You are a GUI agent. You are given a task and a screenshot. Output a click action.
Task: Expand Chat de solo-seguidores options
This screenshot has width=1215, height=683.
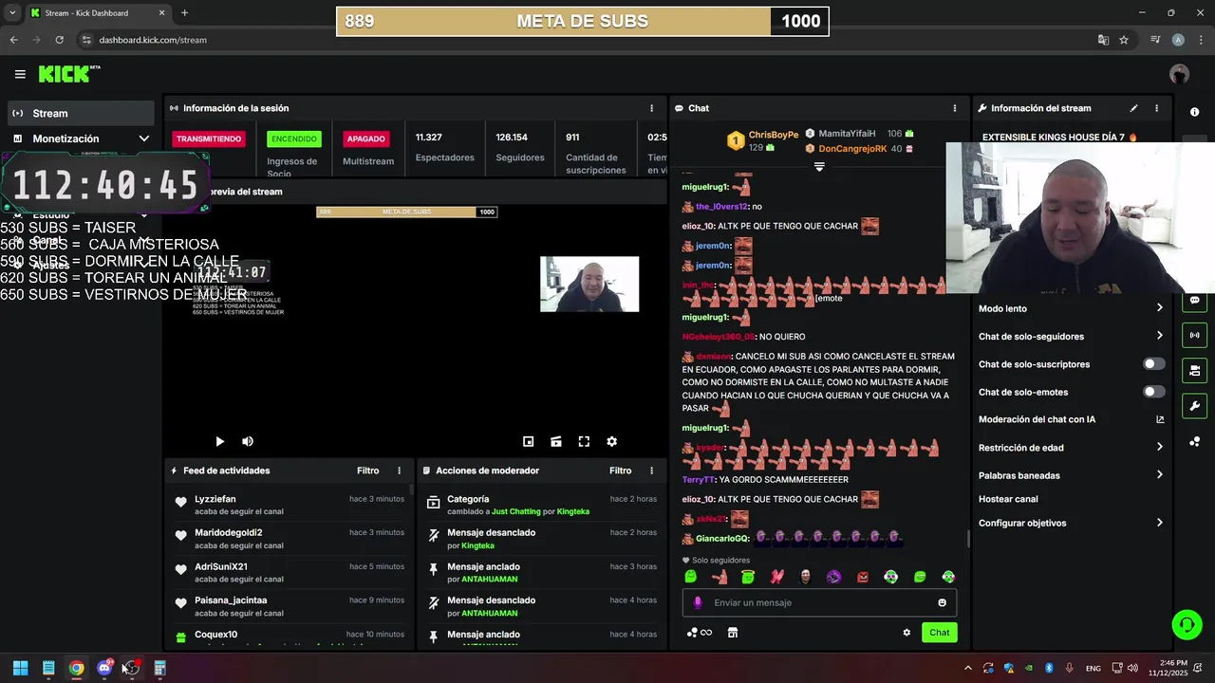pyautogui.click(x=1071, y=336)
